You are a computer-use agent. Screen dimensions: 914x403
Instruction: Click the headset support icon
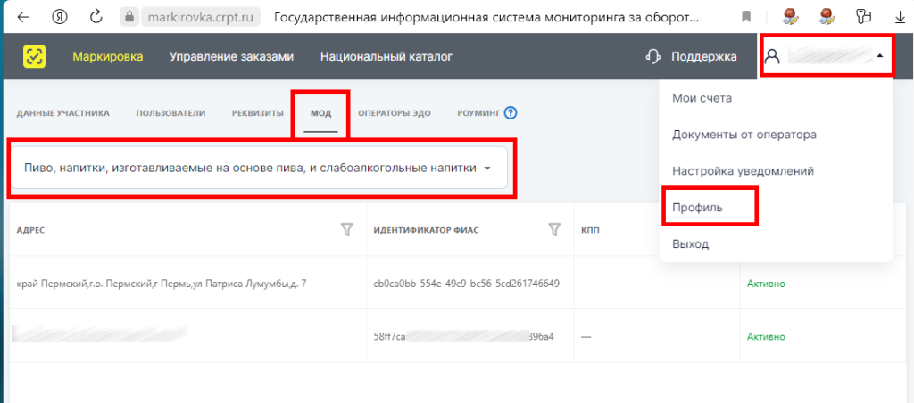click(654, 56)
